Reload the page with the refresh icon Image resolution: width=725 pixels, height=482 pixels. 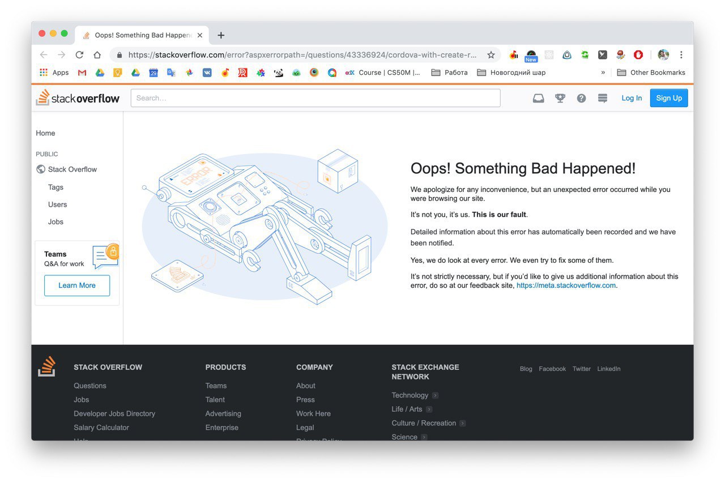click(x=79, y=55)
